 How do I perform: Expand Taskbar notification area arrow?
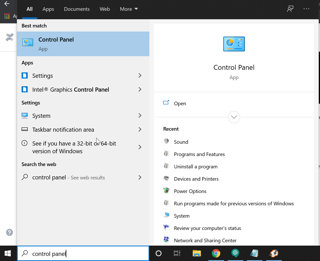click(140, 129)
